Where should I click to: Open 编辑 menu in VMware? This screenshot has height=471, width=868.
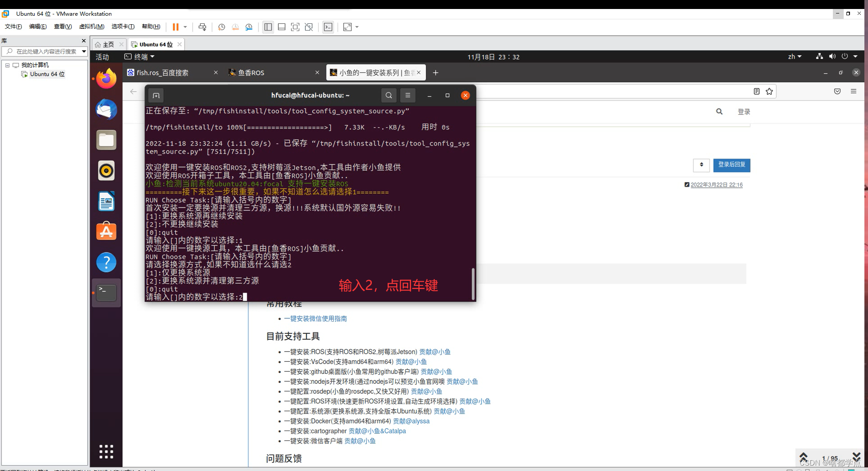[x=38, y=27]
